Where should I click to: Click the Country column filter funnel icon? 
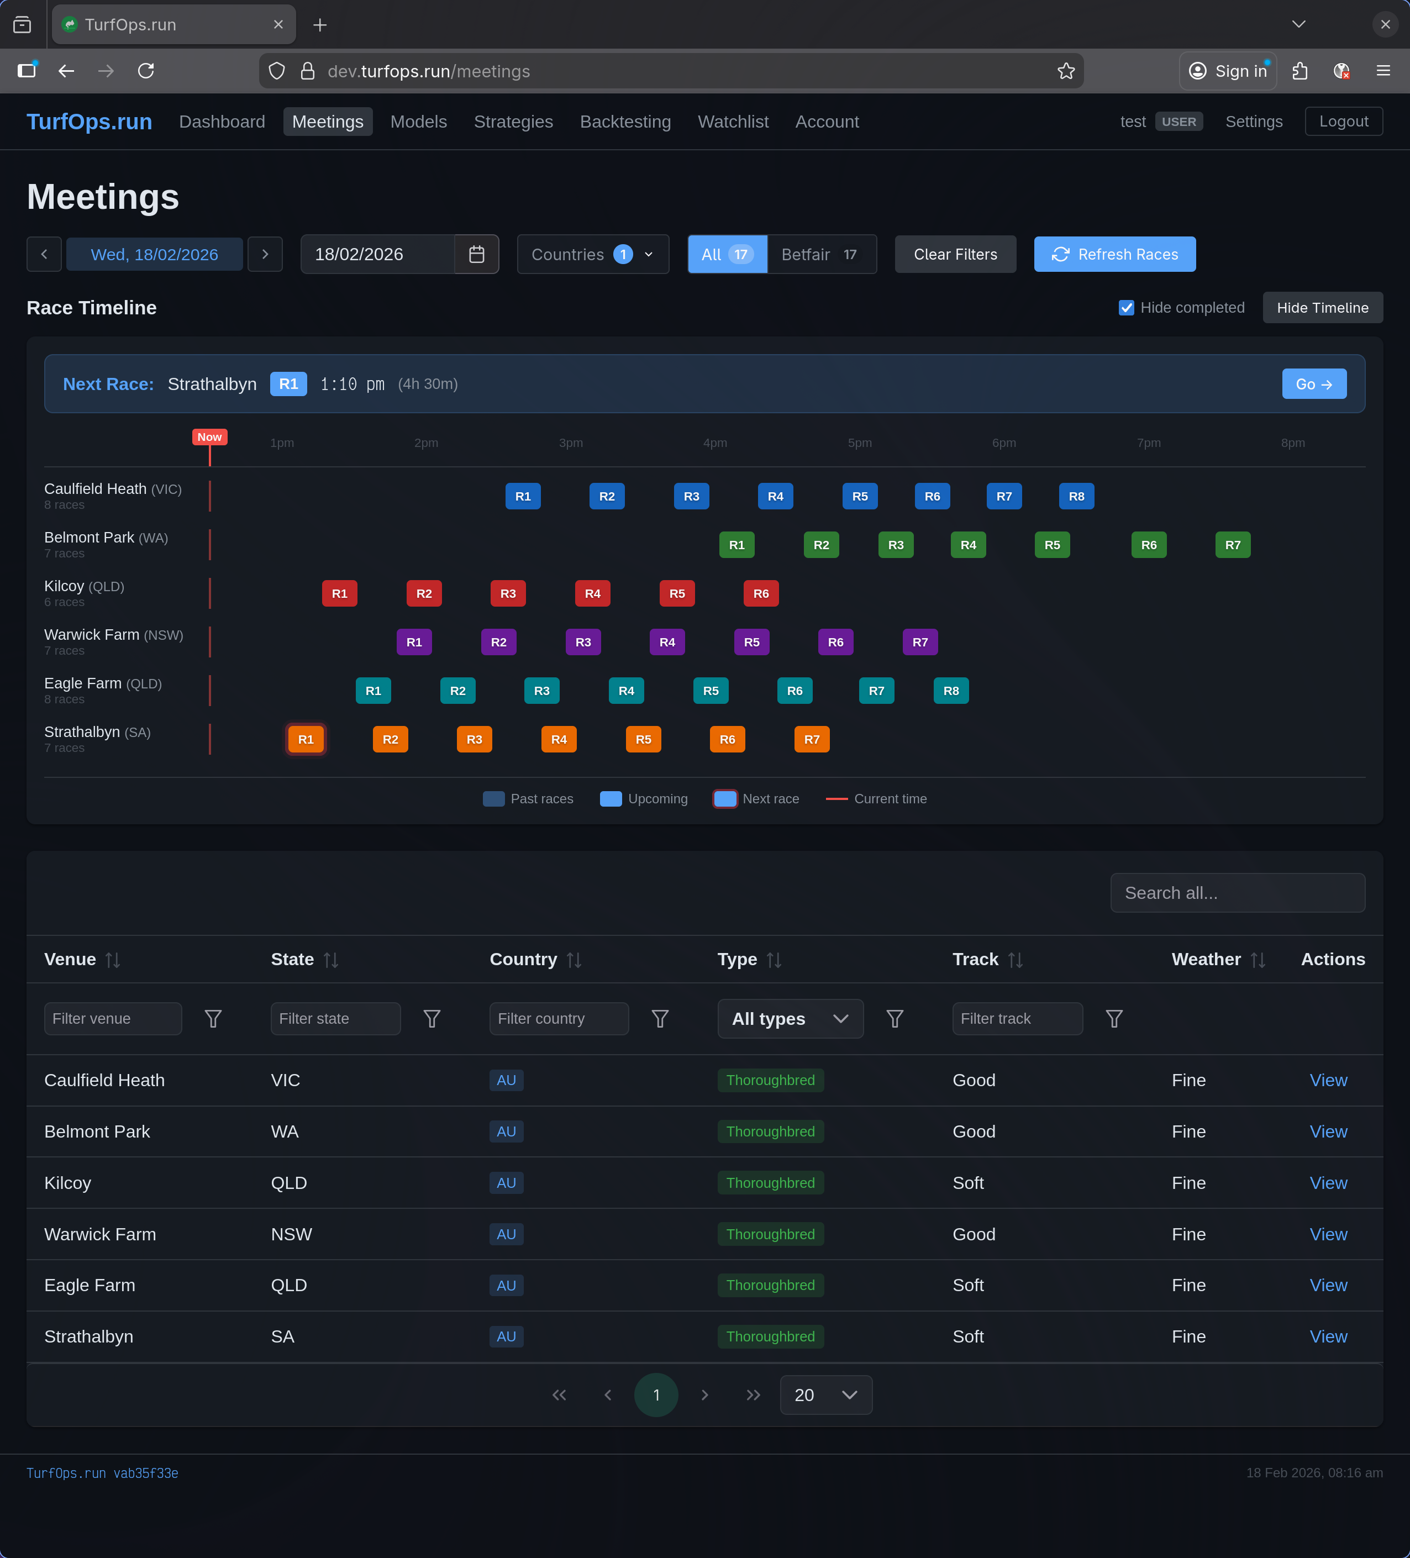point(661,1019)
